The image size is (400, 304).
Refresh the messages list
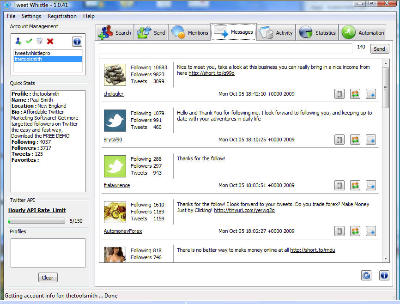tap(366, 275)
